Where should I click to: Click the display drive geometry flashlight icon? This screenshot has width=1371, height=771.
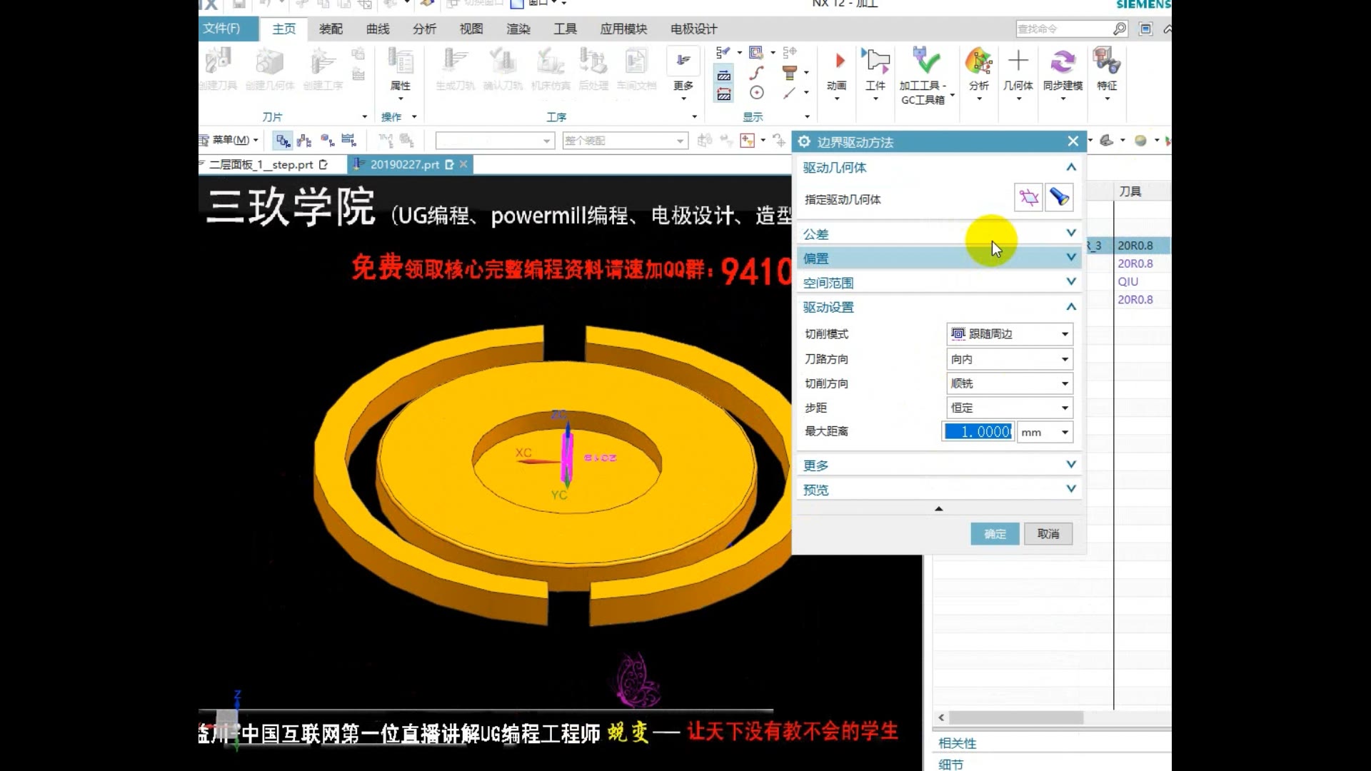tap(1059, 198)
